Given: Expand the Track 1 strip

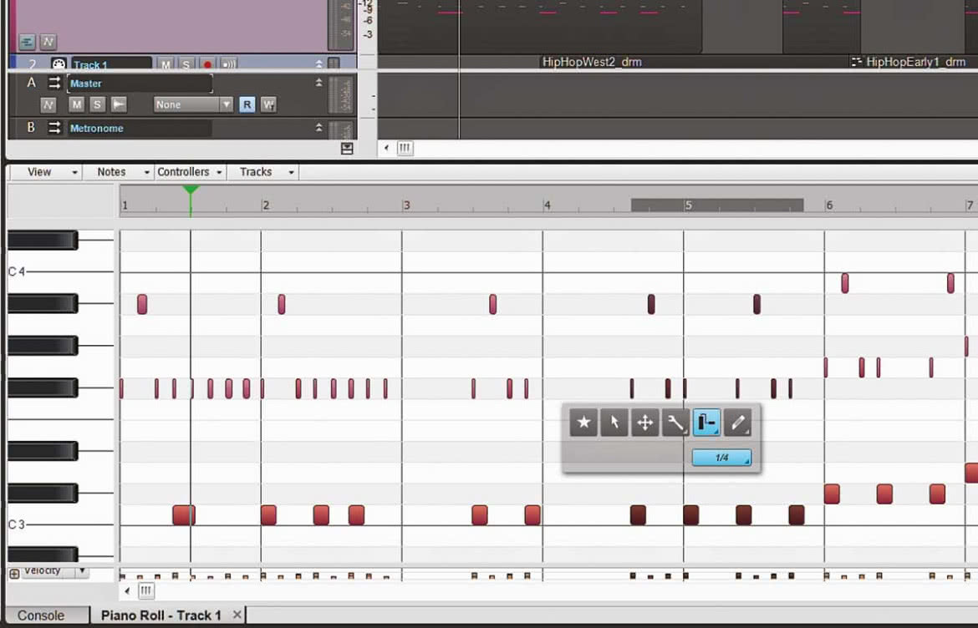Looking at the screenshot, I should coord(318,63).
